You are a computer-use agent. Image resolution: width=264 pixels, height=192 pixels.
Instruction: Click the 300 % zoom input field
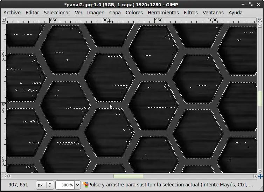(65, 185)
